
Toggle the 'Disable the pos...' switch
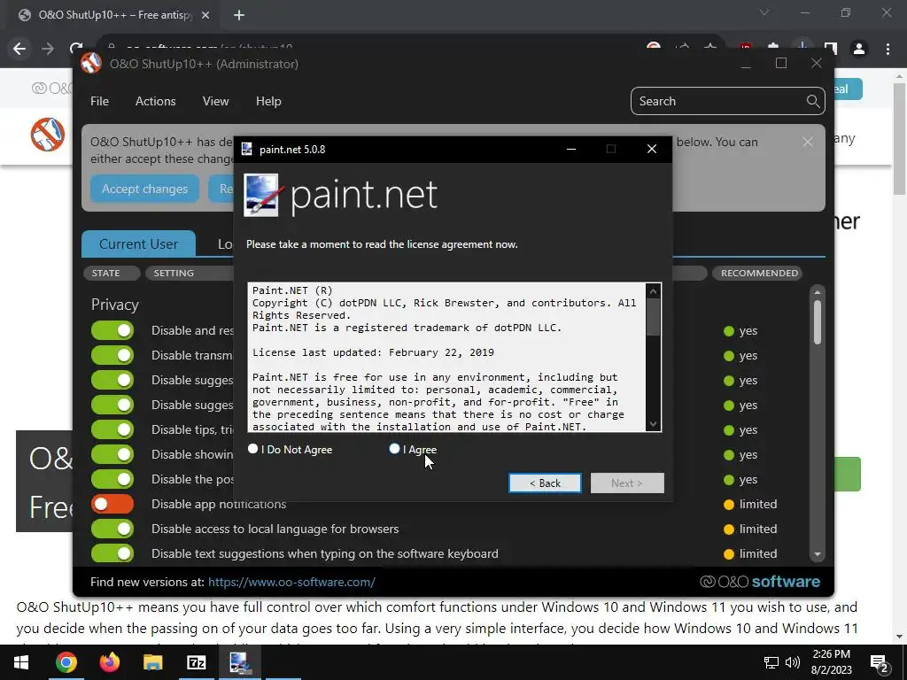(x=112, y=479)
